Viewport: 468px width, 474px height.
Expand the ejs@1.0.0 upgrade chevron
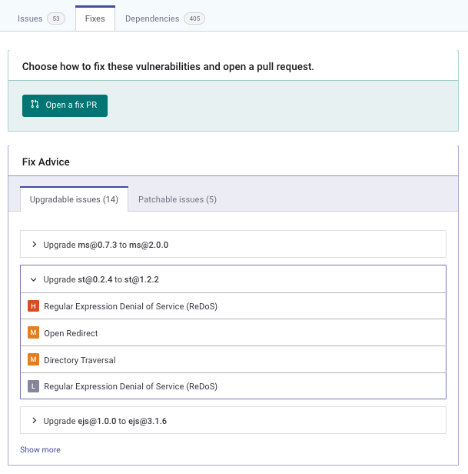click(x=34, y=420)
